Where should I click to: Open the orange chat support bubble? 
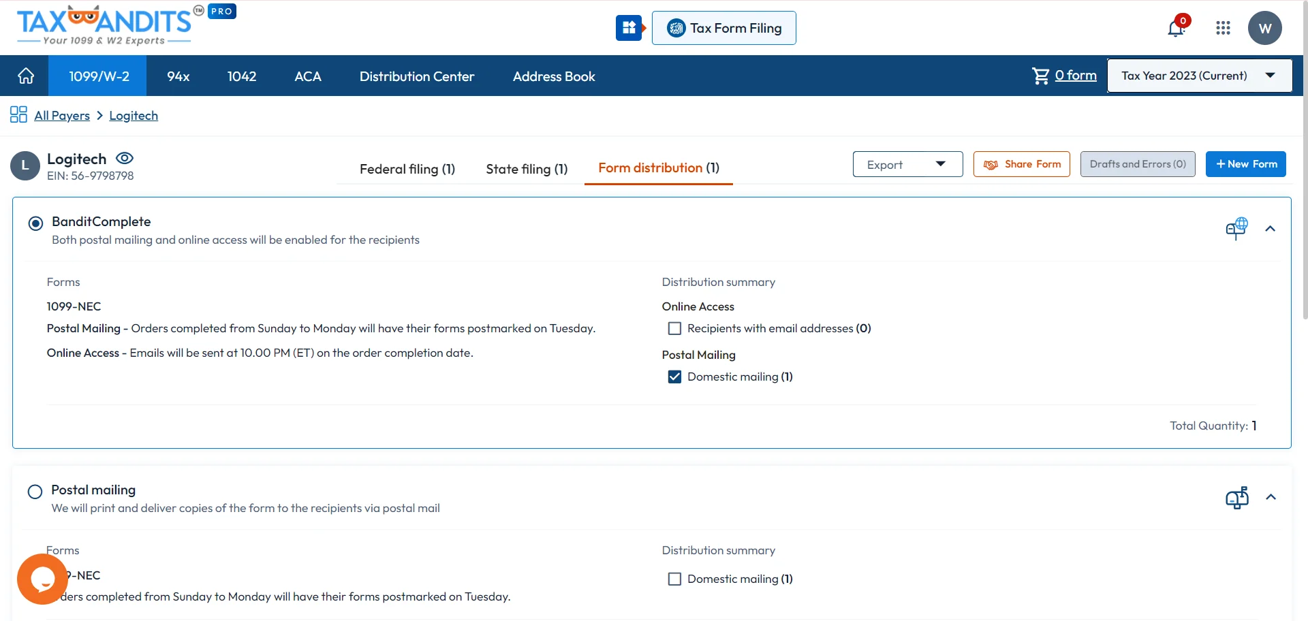pyautogui.click(x=42, y=579)
